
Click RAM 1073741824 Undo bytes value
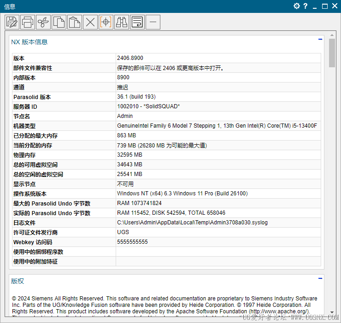(139, 203)
